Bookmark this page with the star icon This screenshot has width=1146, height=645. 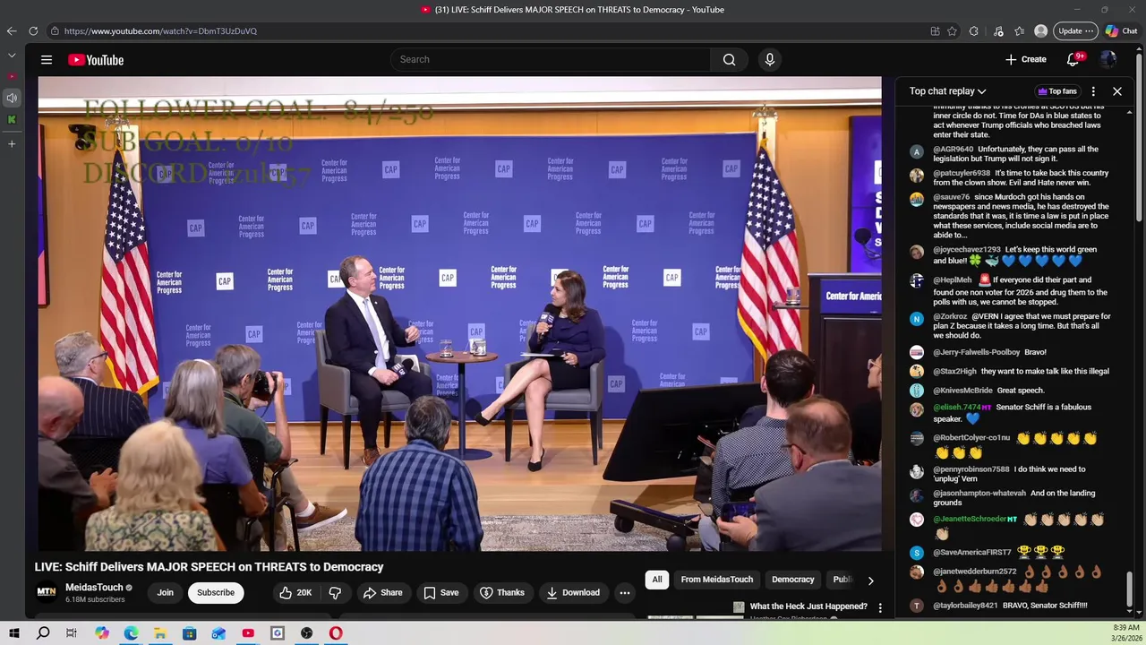[x=953, y=30]
